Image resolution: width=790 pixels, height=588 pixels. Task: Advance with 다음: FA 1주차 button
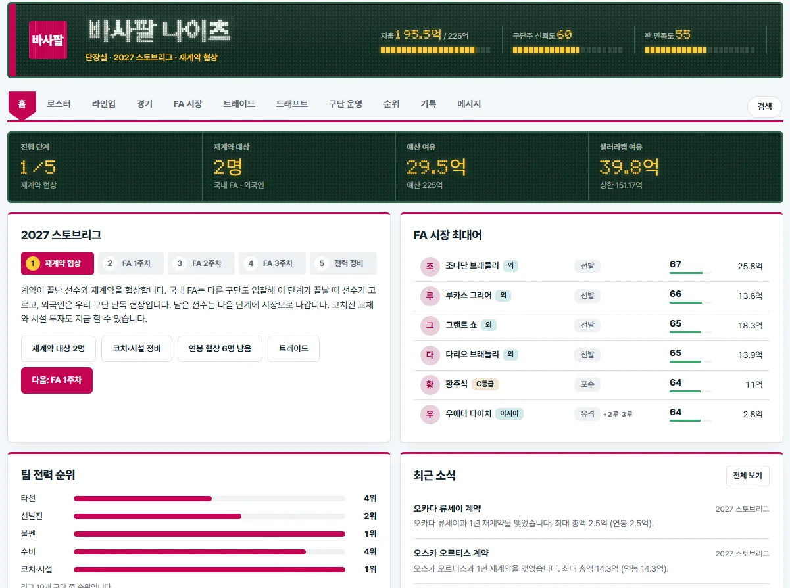[57, 380]
